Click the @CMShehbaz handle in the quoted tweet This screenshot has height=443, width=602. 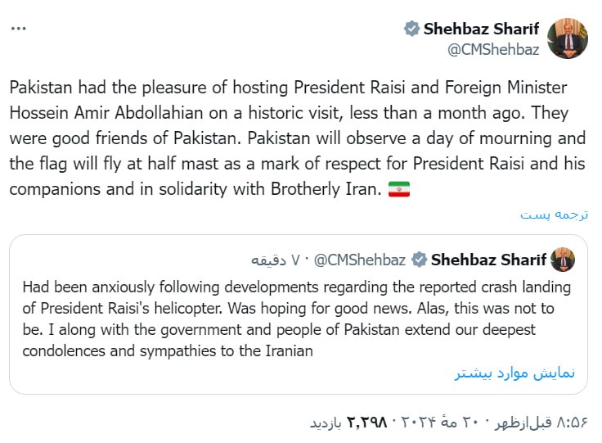click(x=360, y=260)
